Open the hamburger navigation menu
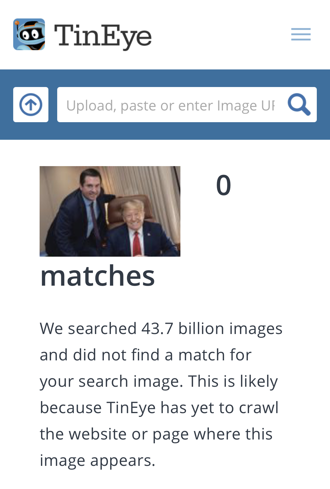Image resolution: width=330 pixels, height=489 pixels. click(301, 34)
